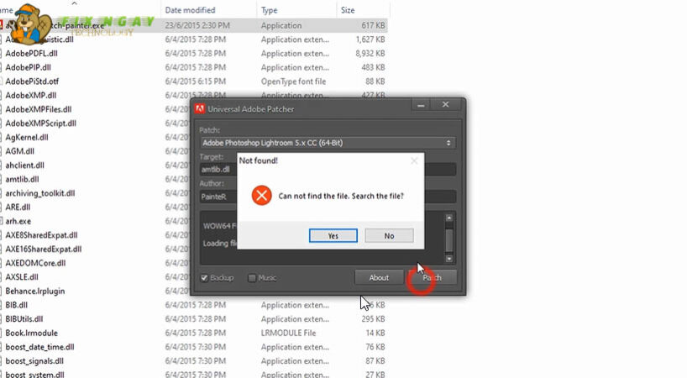Click the log scrollbar down arrow

click(449, 255)
